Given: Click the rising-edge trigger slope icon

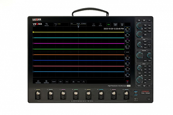Looking at the screenshot, I should click(x=56, y=25).
